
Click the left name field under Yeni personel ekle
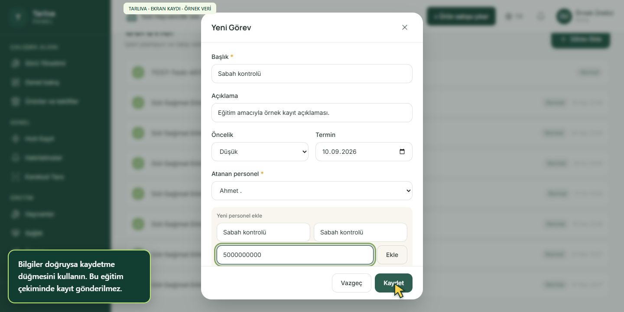pos(263,232)
